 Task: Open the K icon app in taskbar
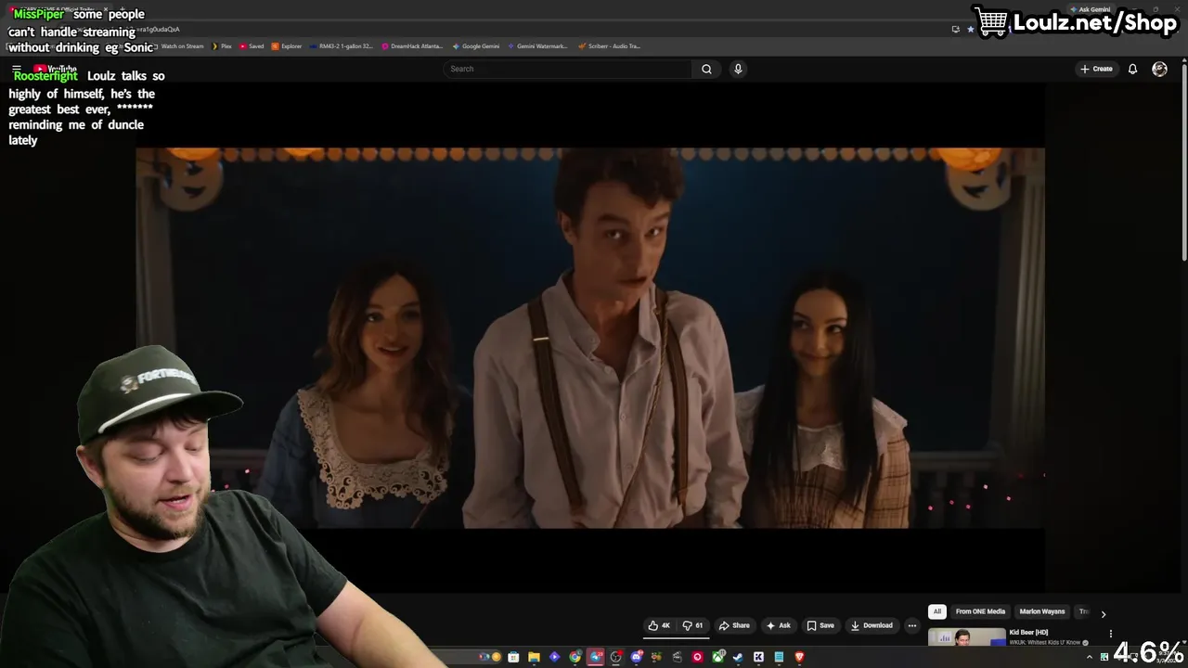[758, 657]
